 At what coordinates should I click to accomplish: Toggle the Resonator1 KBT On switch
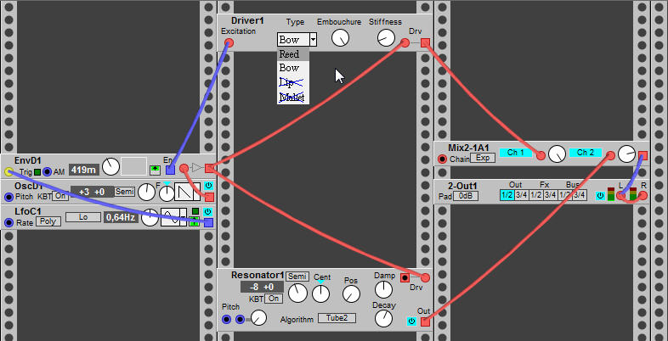274,299
